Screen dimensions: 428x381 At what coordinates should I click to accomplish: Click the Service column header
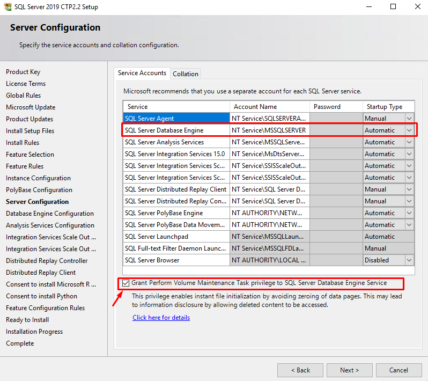(176, 107)
